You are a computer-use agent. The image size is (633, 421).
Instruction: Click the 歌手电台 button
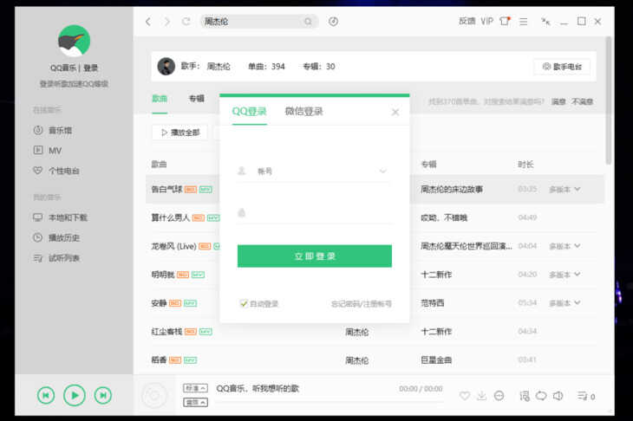562,66
